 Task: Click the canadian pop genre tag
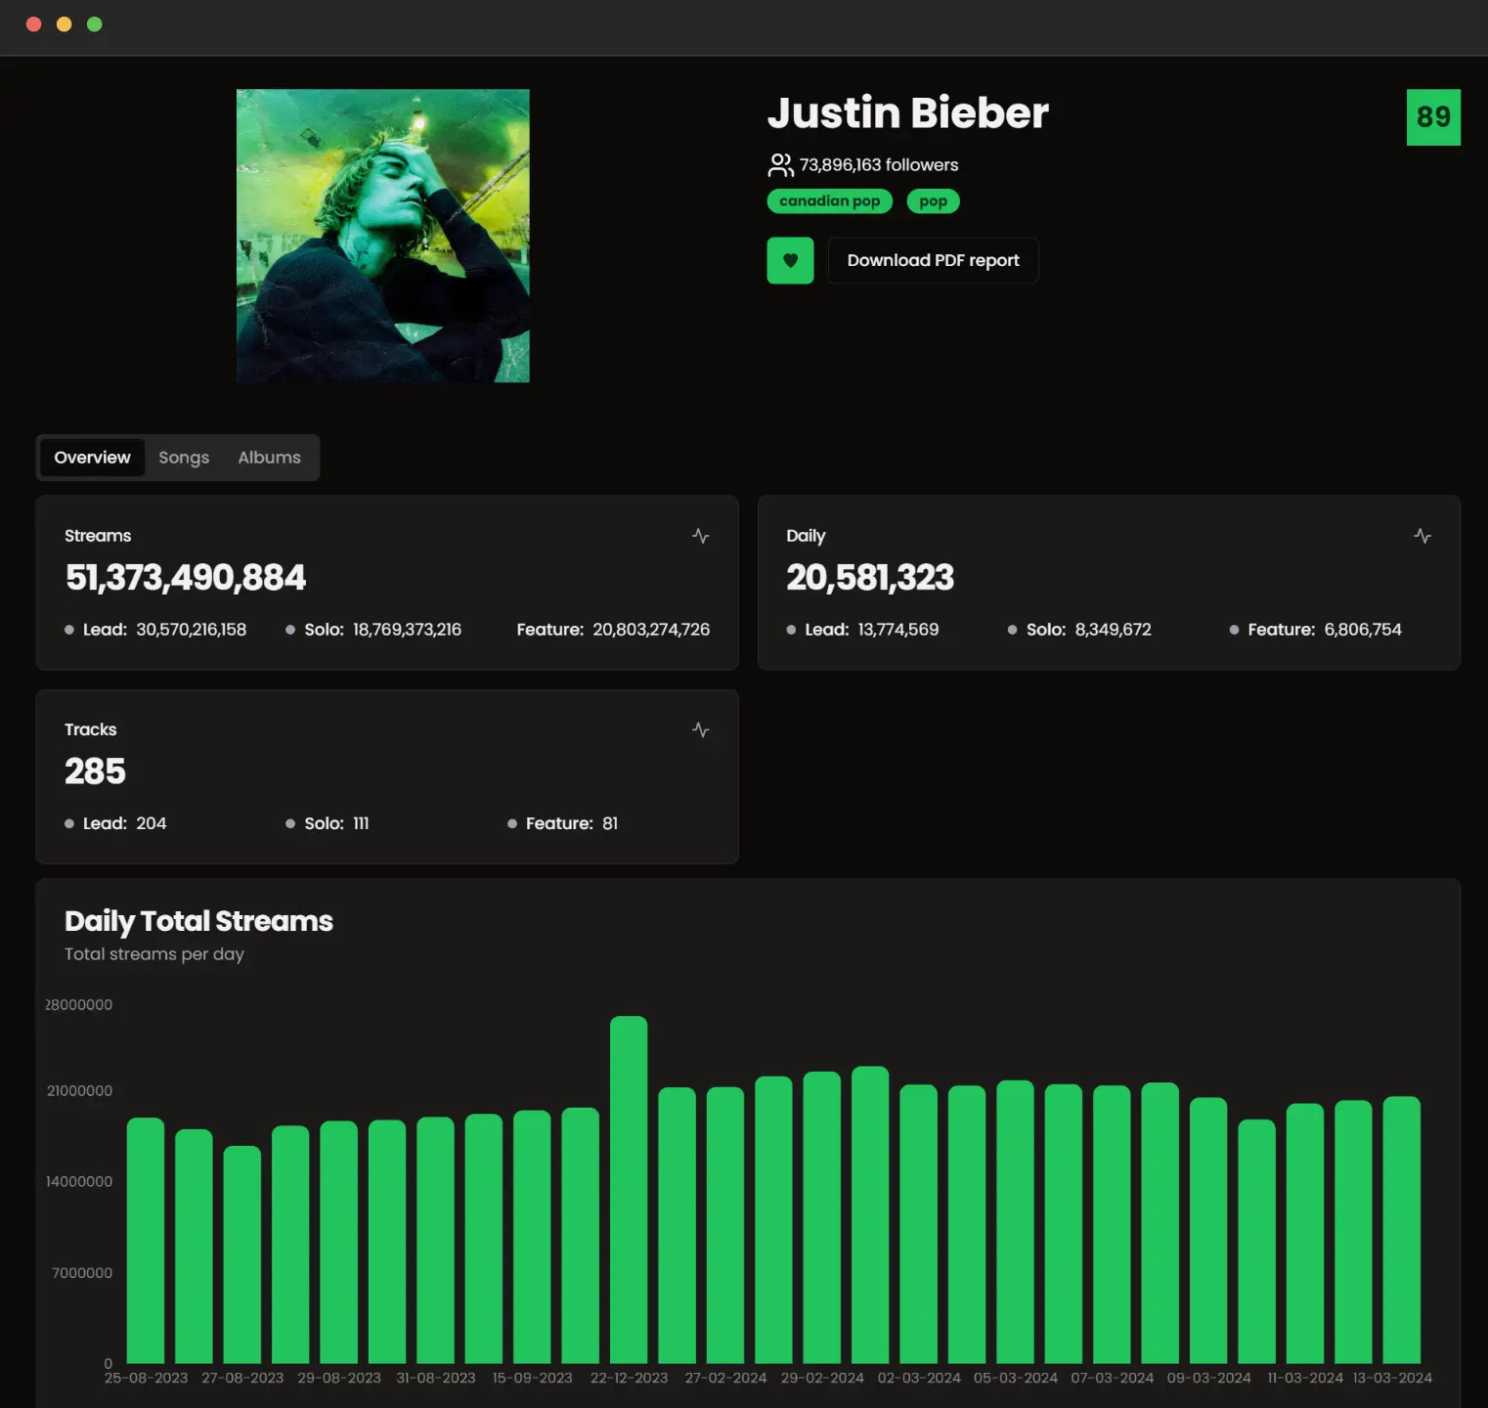[x=829, y=201]
